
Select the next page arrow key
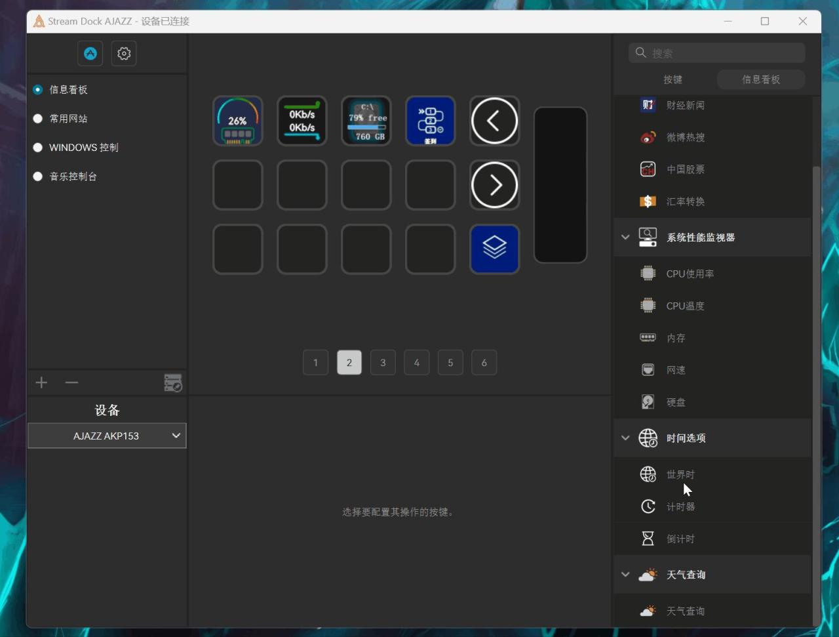click(x=495, y=185)
